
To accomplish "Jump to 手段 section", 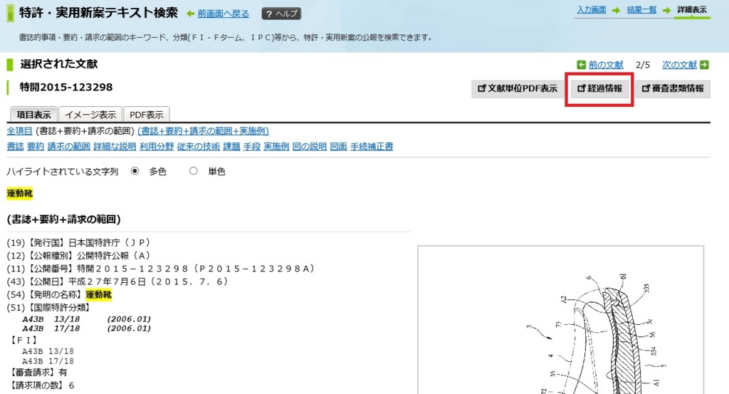I will (x=252, y=147).
